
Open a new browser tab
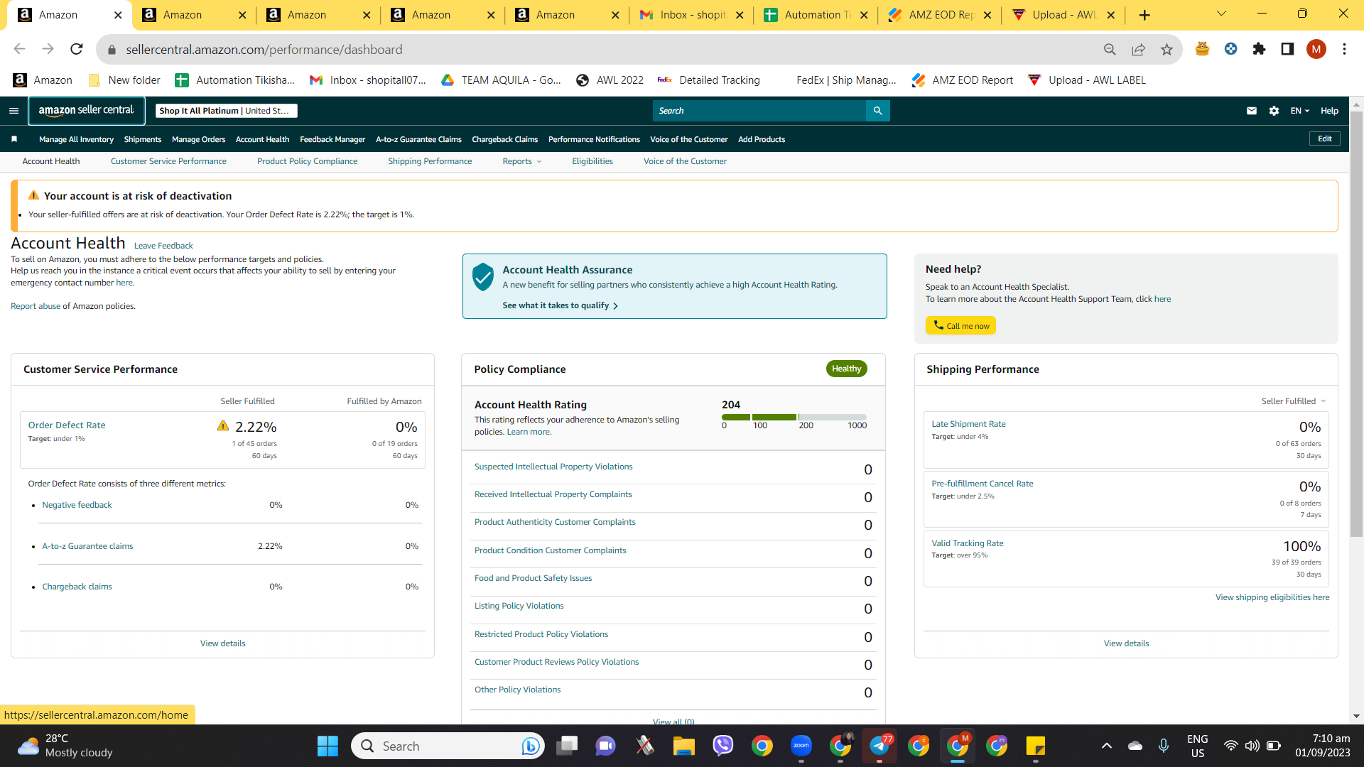pyautogui.click(x=1144, y=15)
